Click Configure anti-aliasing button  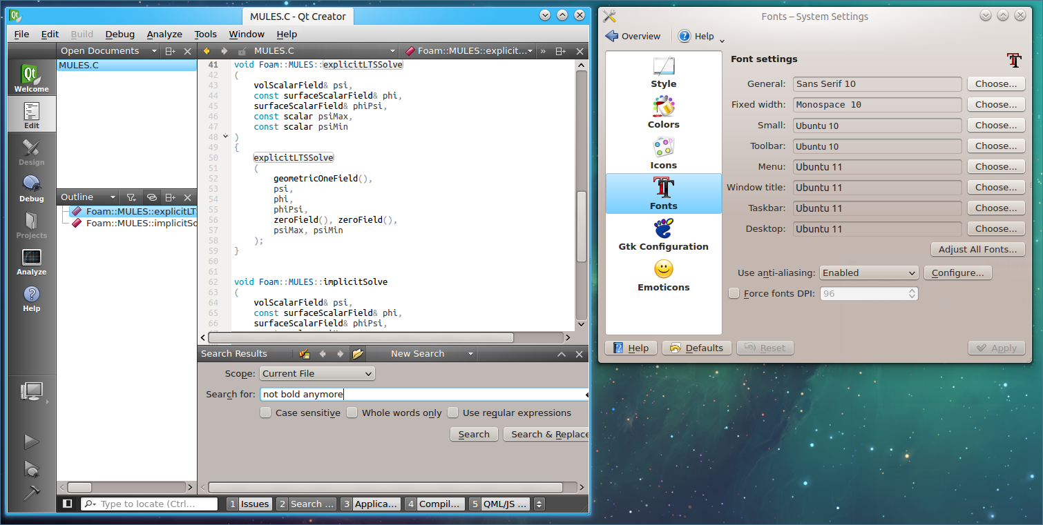coord(958,273)
